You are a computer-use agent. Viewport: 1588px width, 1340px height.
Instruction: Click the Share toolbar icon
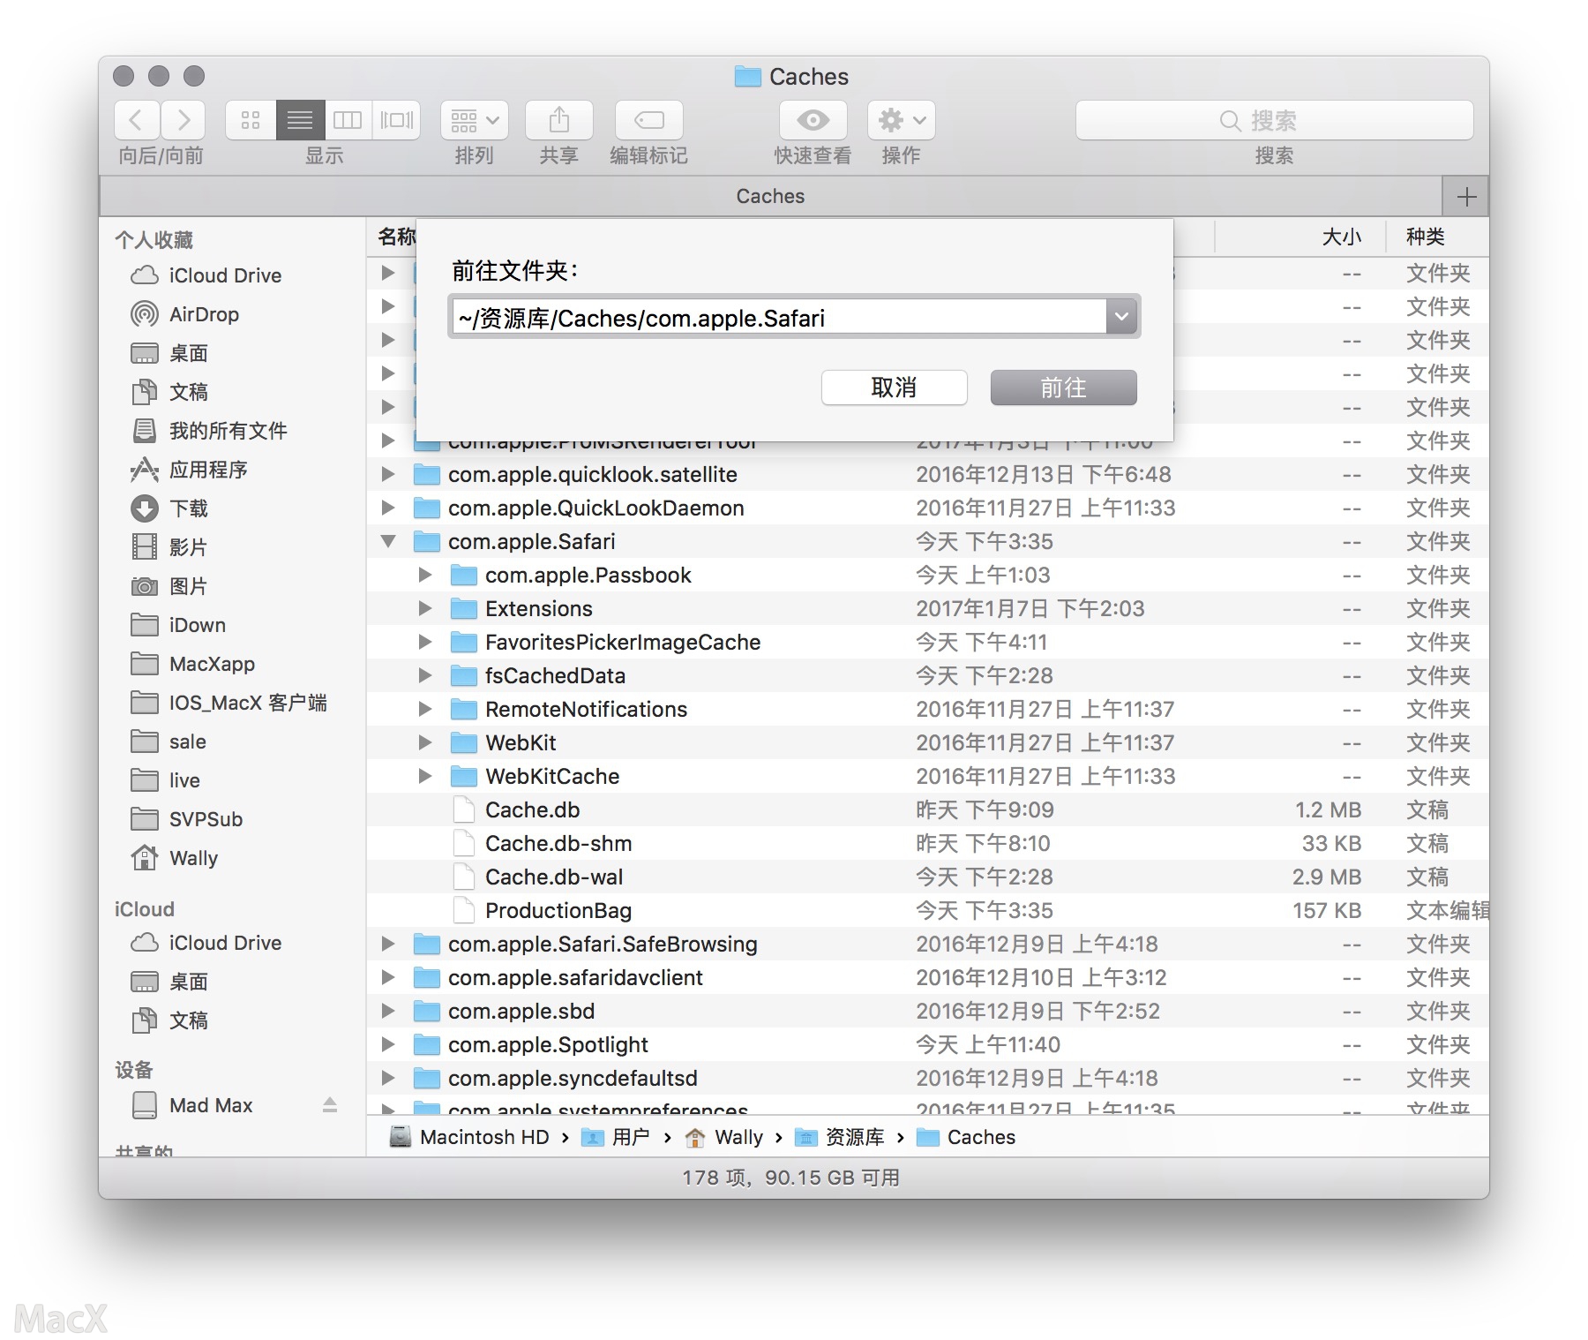pos(558,120)
